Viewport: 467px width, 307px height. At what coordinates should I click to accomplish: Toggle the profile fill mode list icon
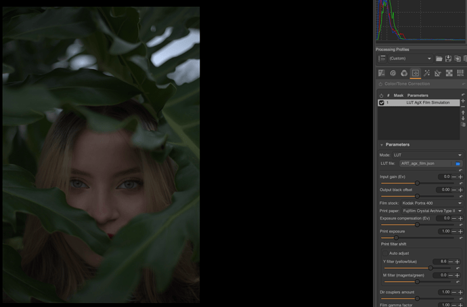(382, 58)
